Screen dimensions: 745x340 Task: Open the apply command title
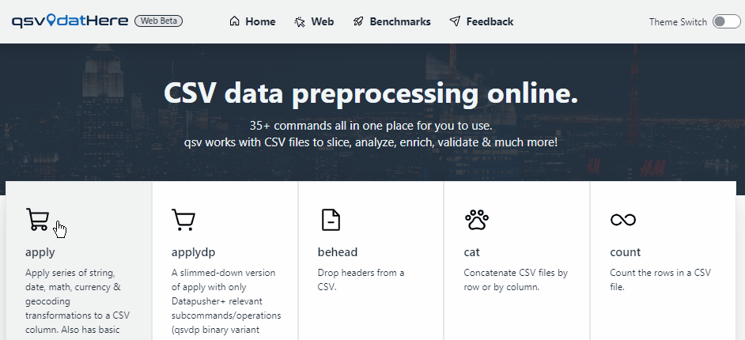point(40,252)
